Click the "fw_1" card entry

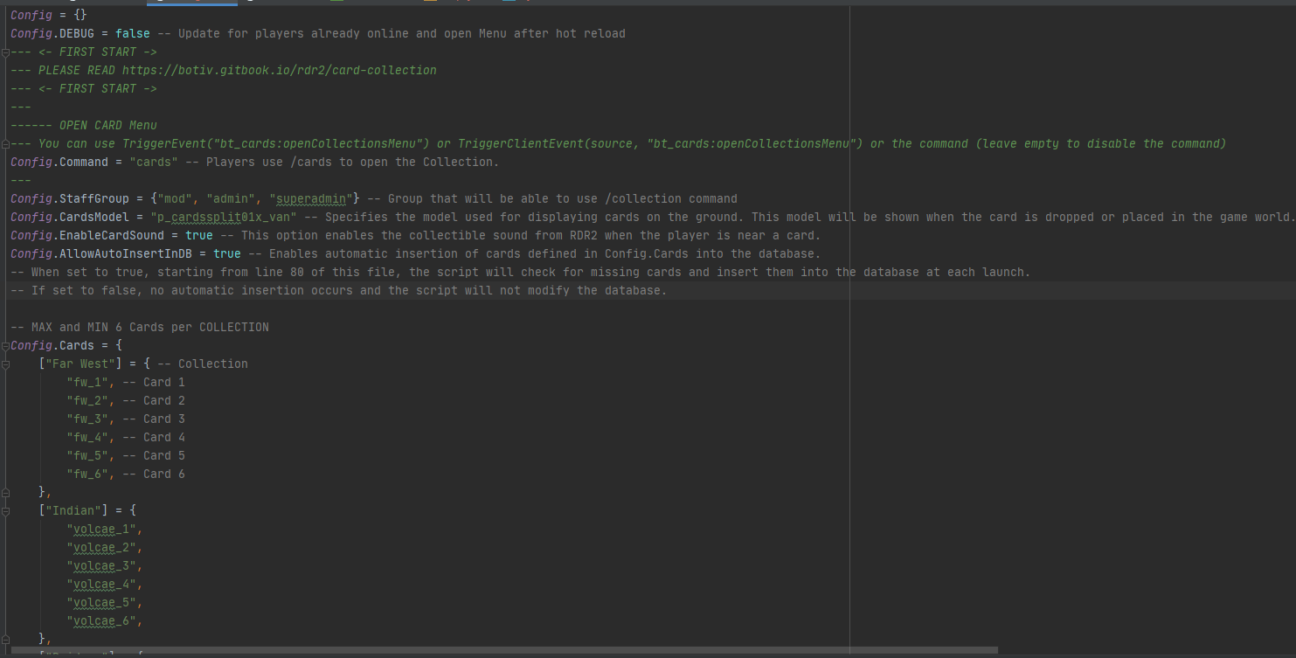87,382
